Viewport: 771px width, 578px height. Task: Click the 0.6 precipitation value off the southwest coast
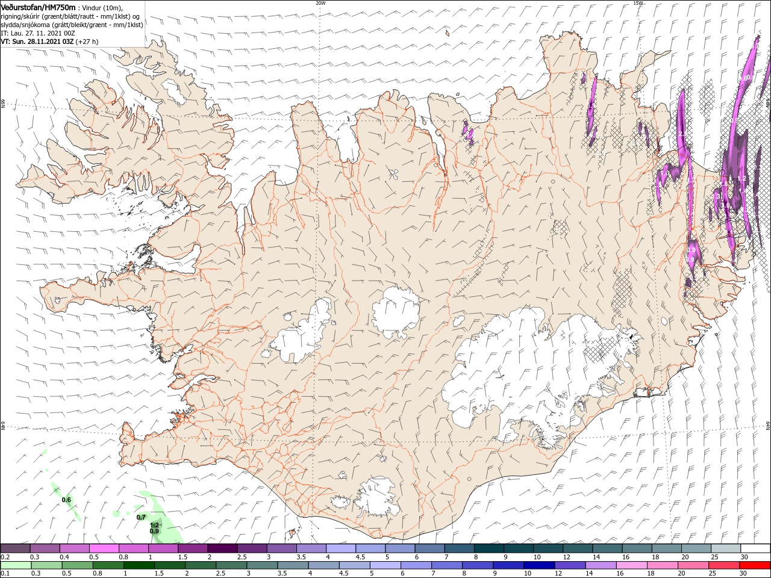66,500
